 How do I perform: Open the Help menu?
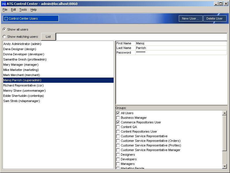tap(34, 10)
